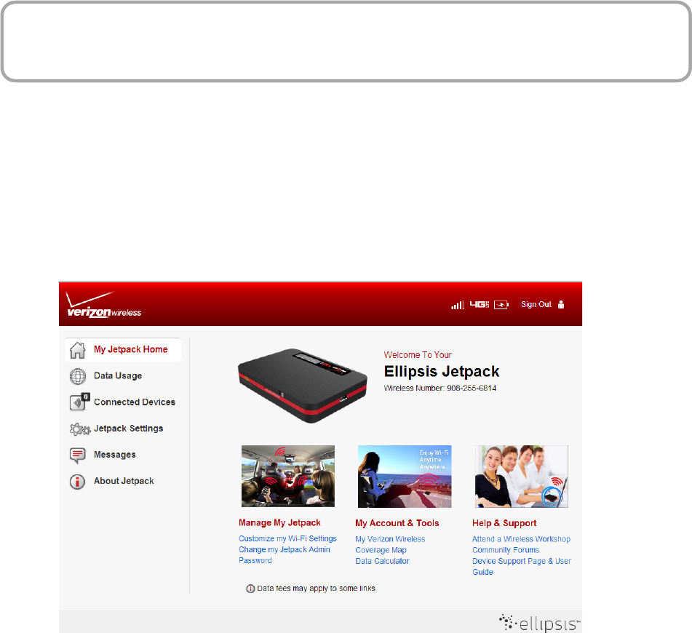Click the Messages speech bubble icon
Screen dimensions: 692x633
point(78,455)
